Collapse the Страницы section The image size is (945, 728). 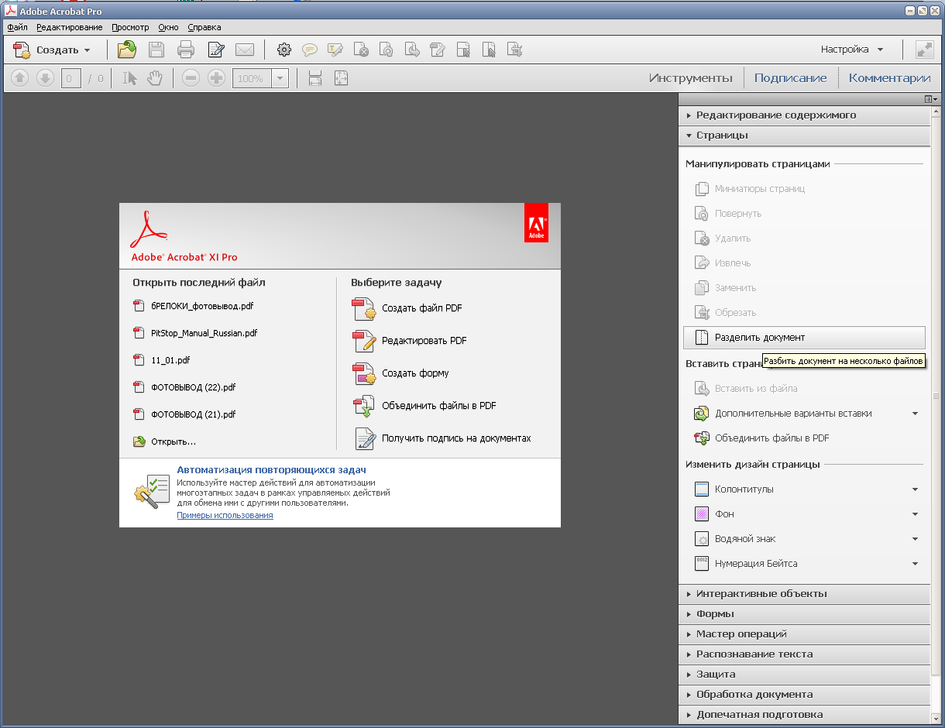coord(805,136)
